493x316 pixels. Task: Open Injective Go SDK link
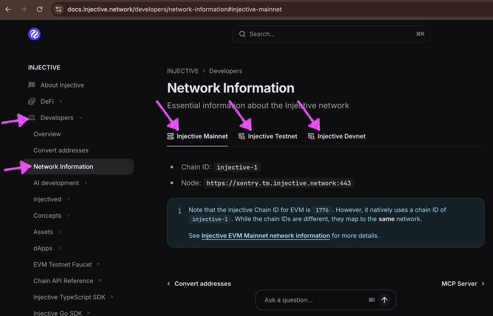click(58, 313)
